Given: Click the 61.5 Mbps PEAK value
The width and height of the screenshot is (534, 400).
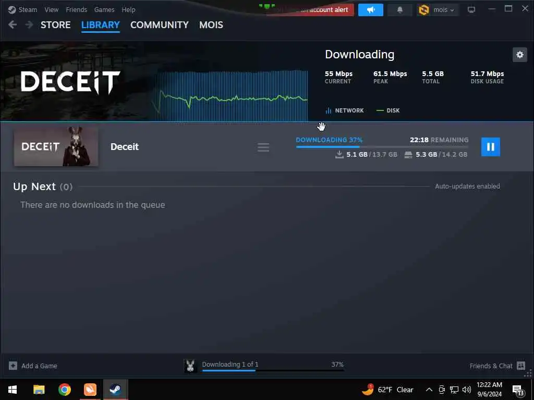Looking at the screenshot, I should click(x=390, y=74).
